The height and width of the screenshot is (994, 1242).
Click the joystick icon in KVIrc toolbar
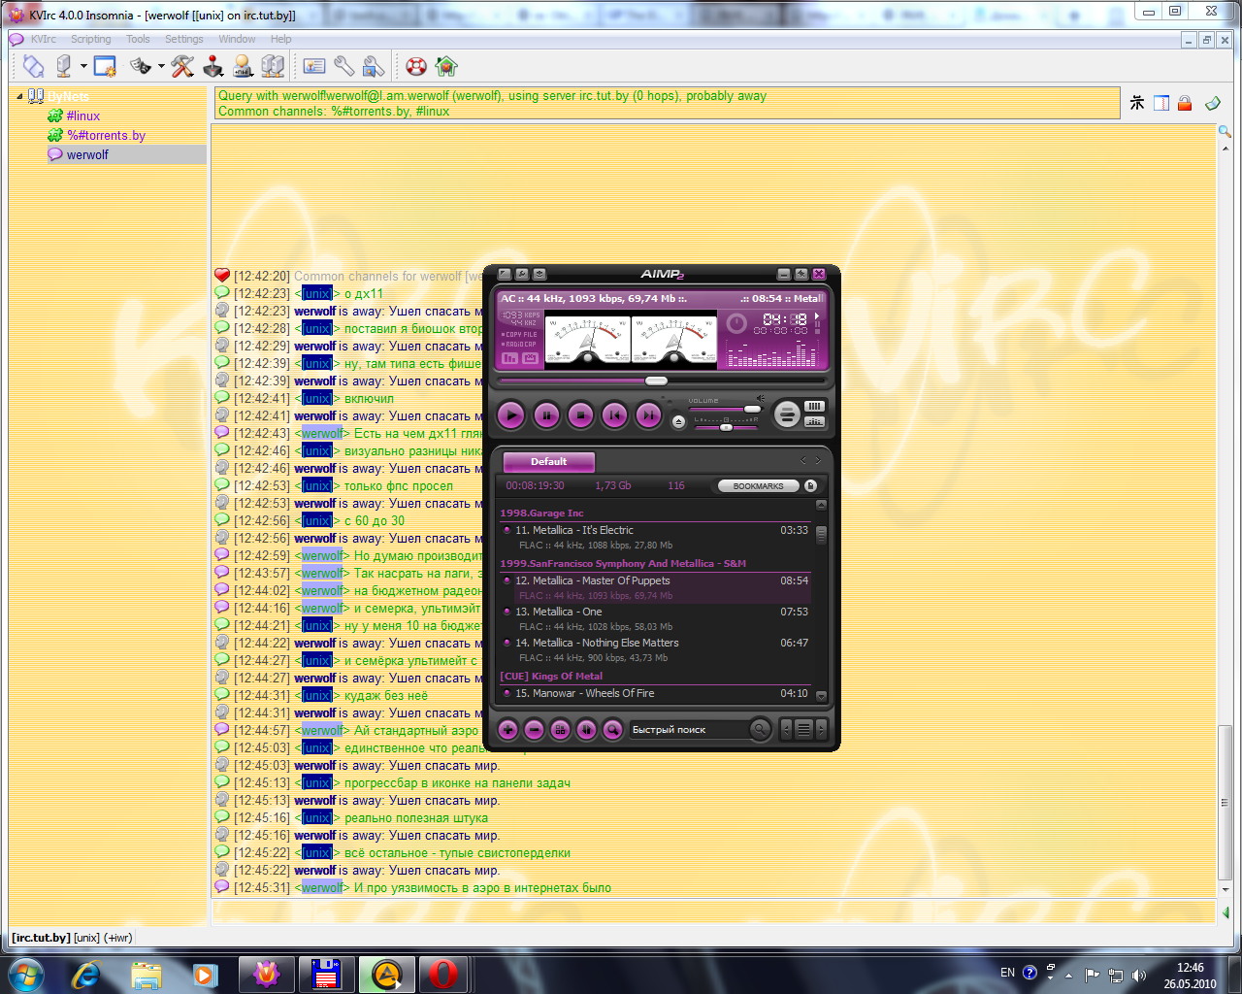coord(212,66)
